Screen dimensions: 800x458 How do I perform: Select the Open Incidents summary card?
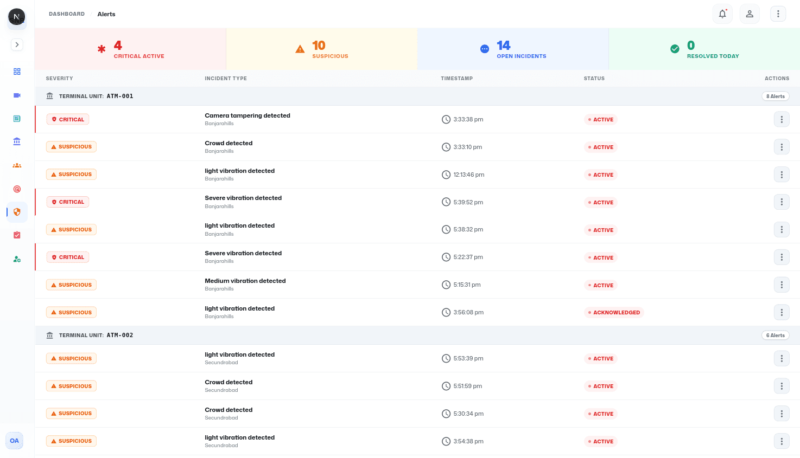click(x=513, y=49)
